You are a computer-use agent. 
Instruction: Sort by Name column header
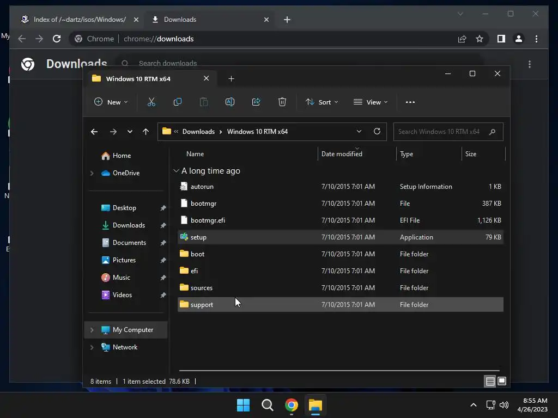pos(195,154)
